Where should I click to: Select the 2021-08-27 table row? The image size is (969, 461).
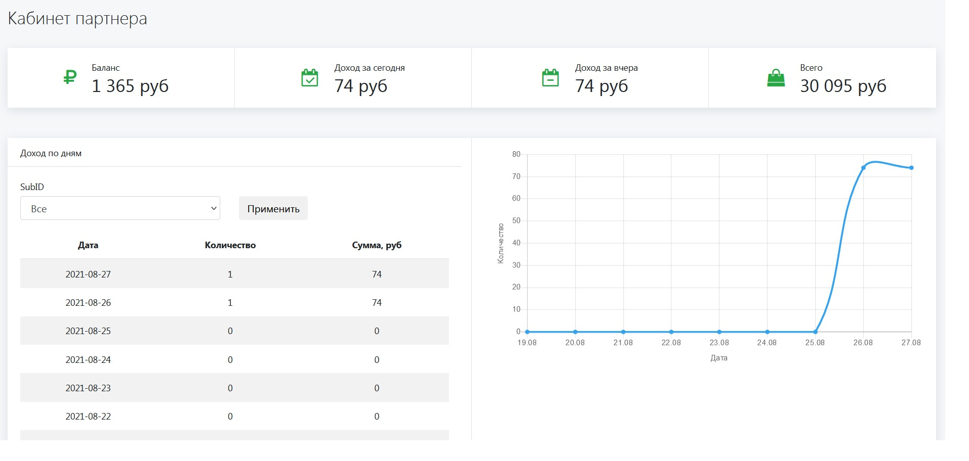pyautogui.click(x=234, y=274)
